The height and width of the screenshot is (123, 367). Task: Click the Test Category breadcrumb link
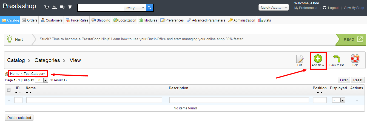pos(34,74)
